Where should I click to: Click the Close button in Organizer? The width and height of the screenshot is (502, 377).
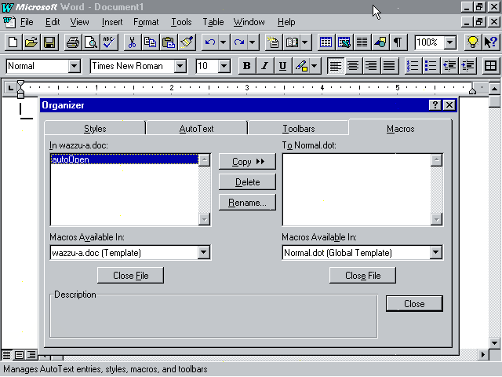tap(414, 304)
